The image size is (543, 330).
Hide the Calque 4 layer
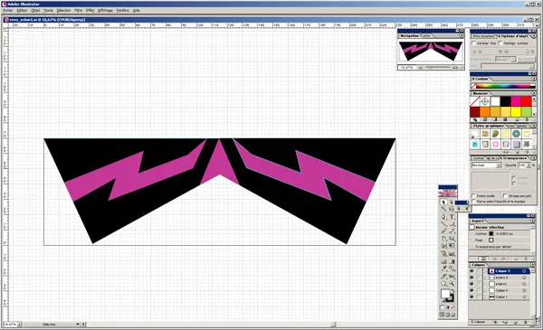472,290
